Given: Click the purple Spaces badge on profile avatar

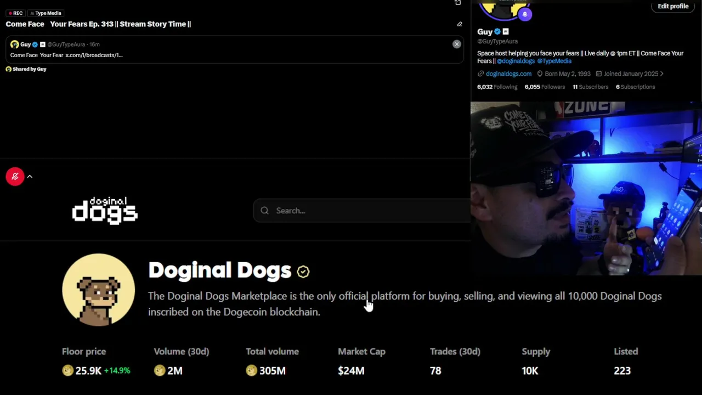Looking at the screenshot, I should coord(525,14).
